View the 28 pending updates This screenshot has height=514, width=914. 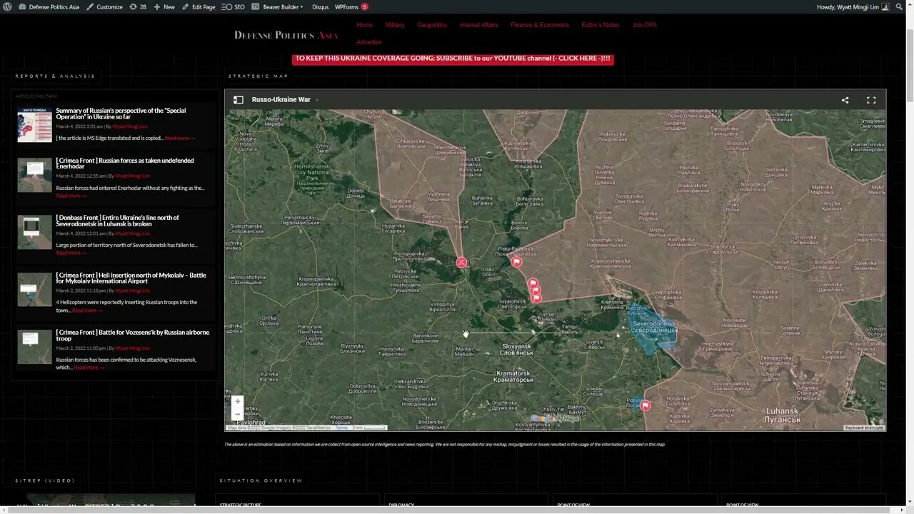click(138, 6)
